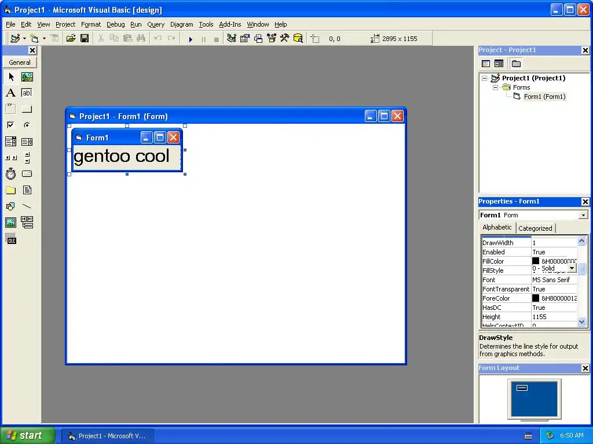The image size is (593, 444).
Task: Click the Save Project floppy icon
Action: tap(85, 39)
